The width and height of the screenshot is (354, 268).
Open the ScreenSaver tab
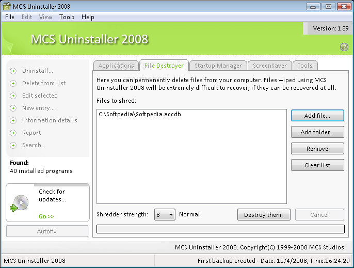[270, 66]
